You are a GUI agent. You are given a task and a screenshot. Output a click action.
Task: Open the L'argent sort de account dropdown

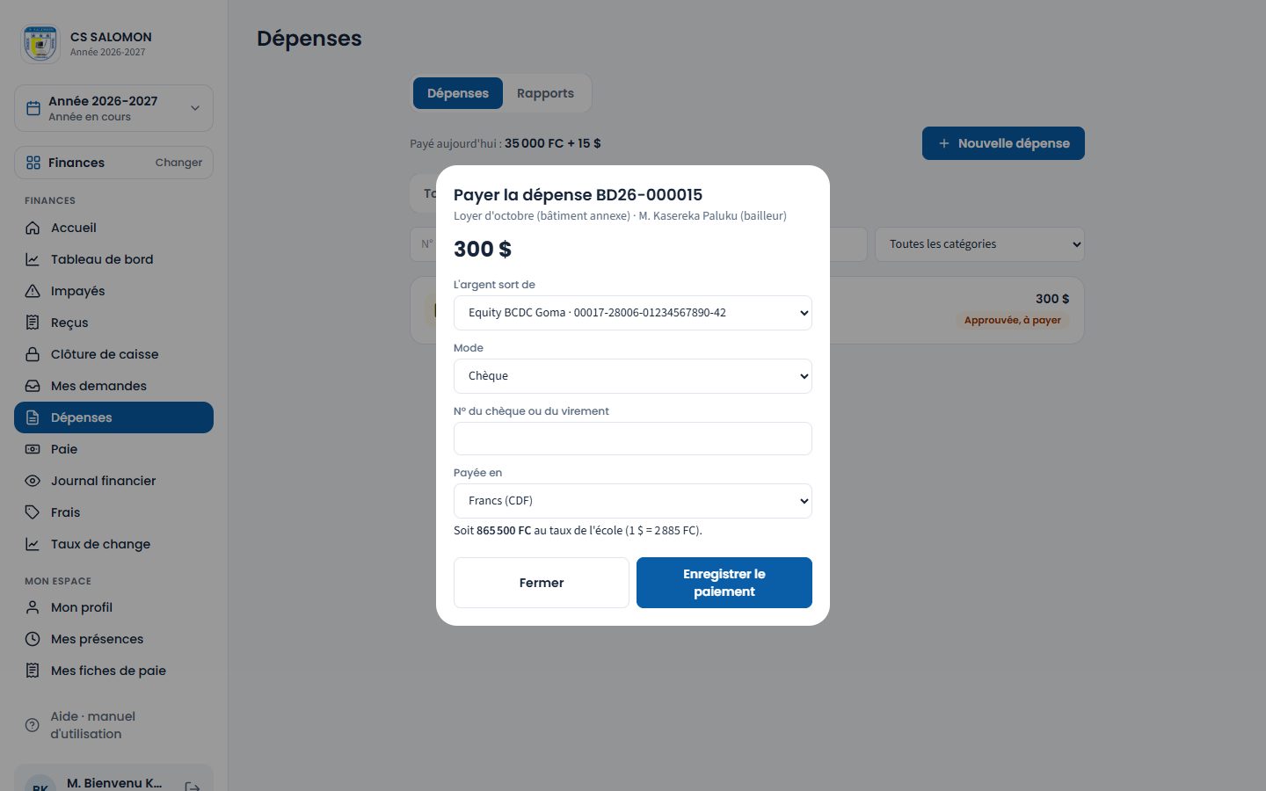(x=633, y=313)
